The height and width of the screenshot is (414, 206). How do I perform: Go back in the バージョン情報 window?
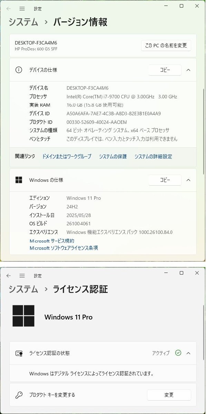pyautogui.click(x=9, y=8)
